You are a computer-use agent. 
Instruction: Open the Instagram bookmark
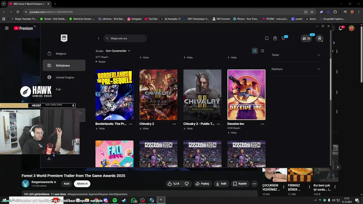click(x=134, y=19)
